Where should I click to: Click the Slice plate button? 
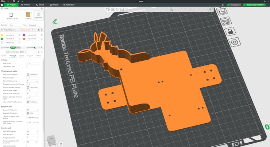pyautogui.click(x=235, y=5)
